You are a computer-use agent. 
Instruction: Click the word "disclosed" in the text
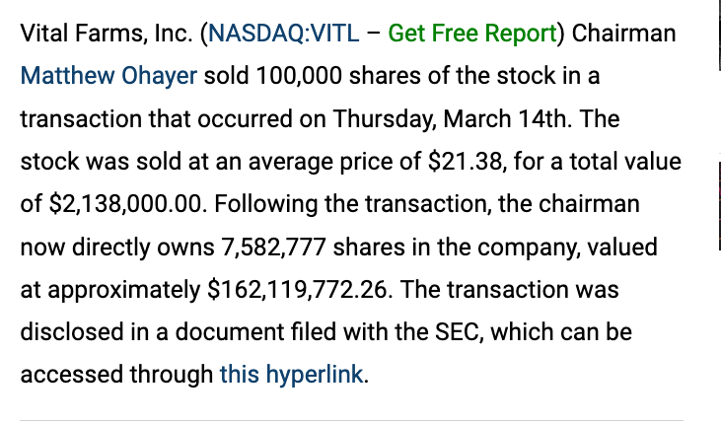(72, 331)
